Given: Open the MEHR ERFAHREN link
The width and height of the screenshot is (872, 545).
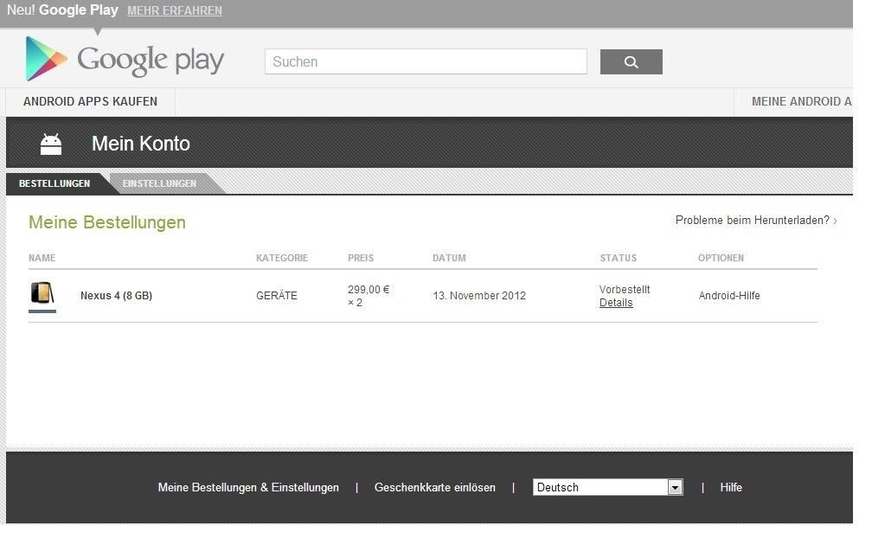Looking at the screenshot, I should (175, 10).
